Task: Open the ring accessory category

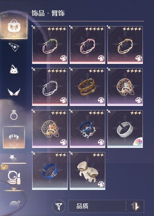Action: tap(14, 115)
